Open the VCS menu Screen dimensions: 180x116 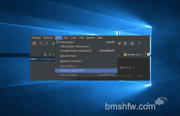tap(81, 38)
